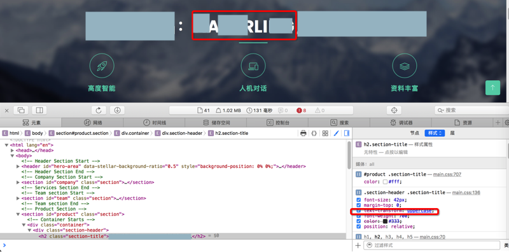The height and width of the screenshot is (252, 509).
Task: Open the 控制台 (Console) tab
Action: [277, 123]
